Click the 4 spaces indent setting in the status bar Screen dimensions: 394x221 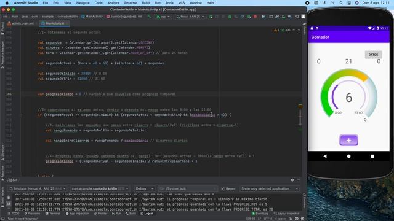coord(281,219)
